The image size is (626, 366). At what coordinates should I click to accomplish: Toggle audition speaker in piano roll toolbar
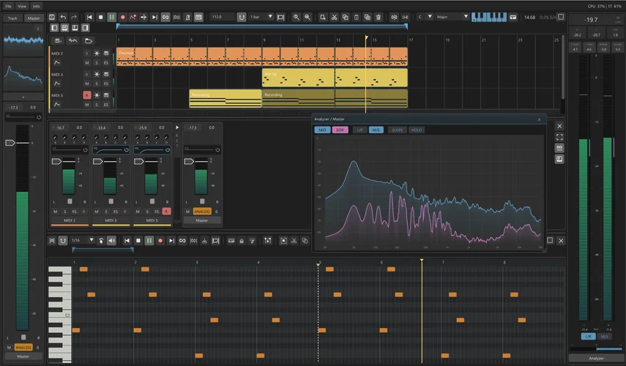[x=112, y=241]
